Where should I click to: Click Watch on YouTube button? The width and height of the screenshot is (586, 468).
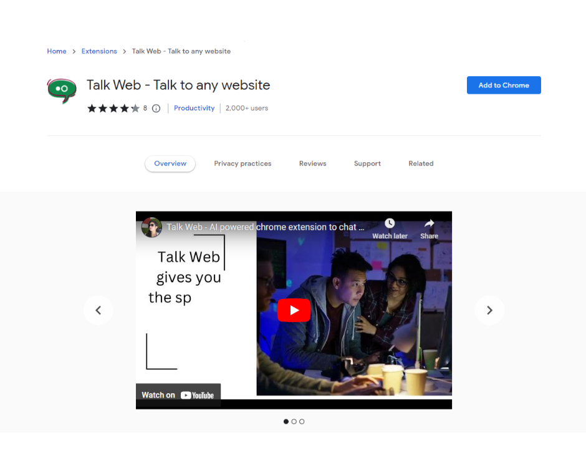pyautogui.click(x=178, y=395)
